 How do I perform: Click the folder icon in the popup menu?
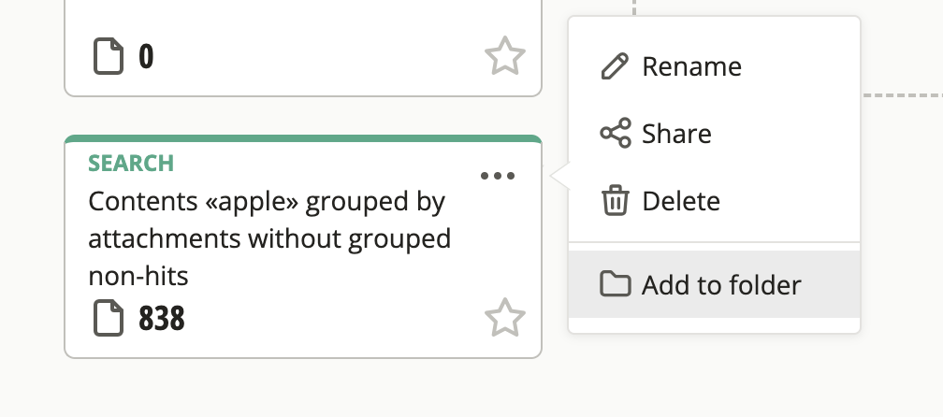click(616, 284)
